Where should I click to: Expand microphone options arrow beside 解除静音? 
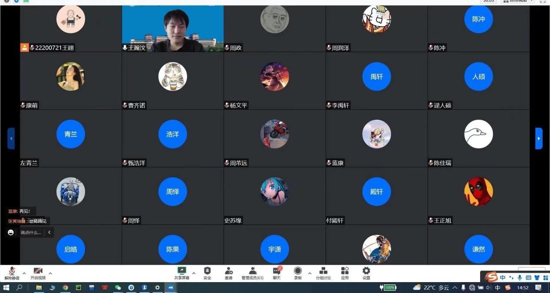pyautogui.click(x=24, y=273)
